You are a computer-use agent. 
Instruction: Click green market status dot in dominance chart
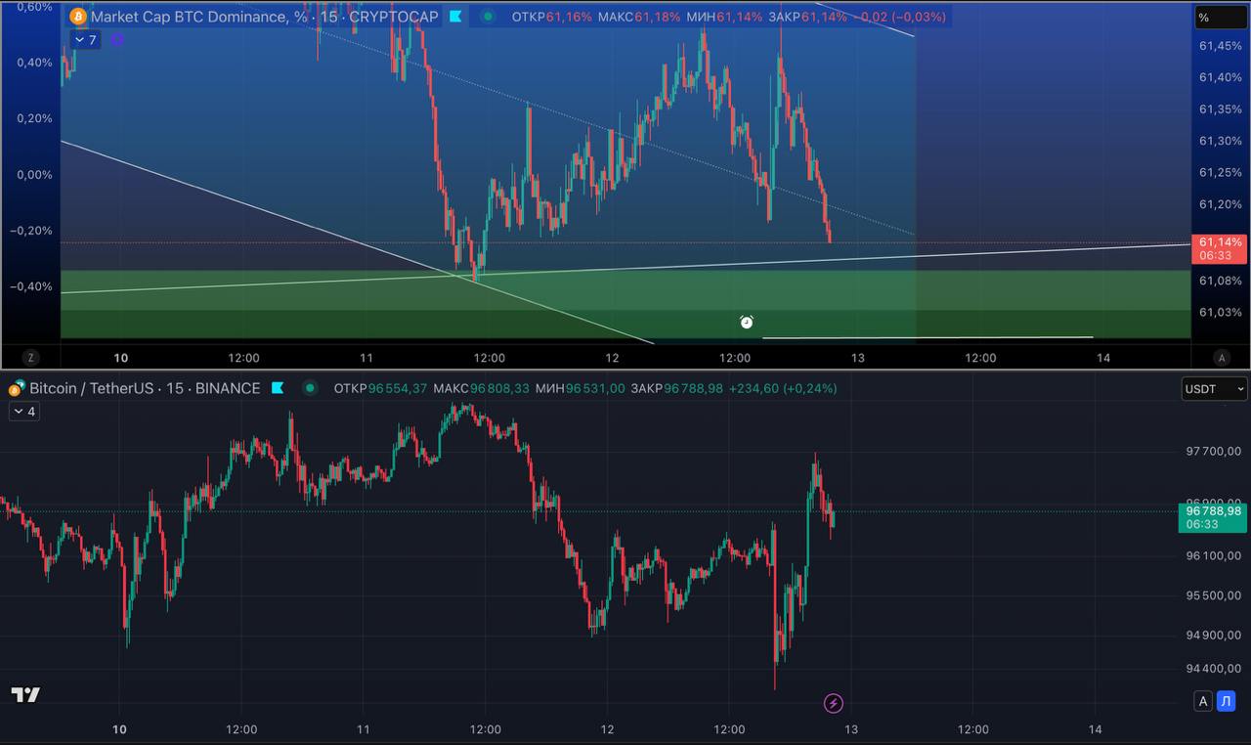[489, 17]
